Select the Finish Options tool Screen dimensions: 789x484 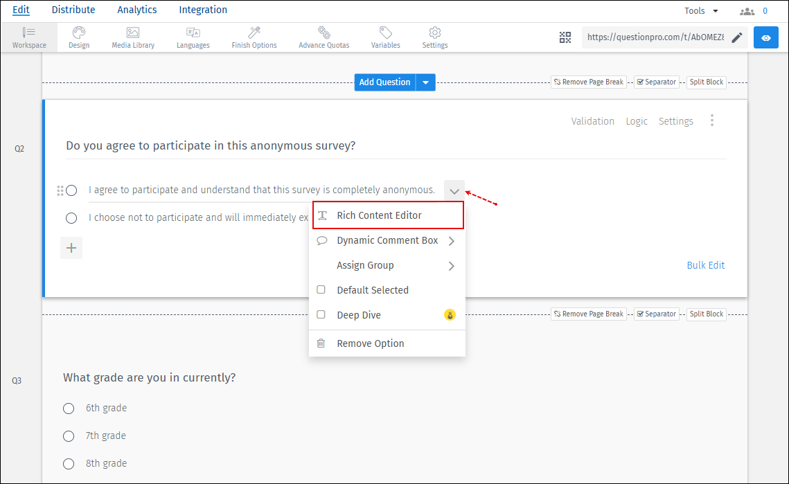pos(254,37)
